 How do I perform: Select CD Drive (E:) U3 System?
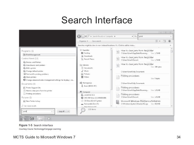pos(91,101)
